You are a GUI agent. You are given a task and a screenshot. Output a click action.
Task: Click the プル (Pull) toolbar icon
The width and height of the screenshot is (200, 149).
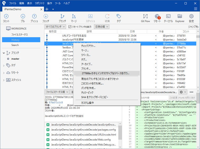[x=23, y=18]
